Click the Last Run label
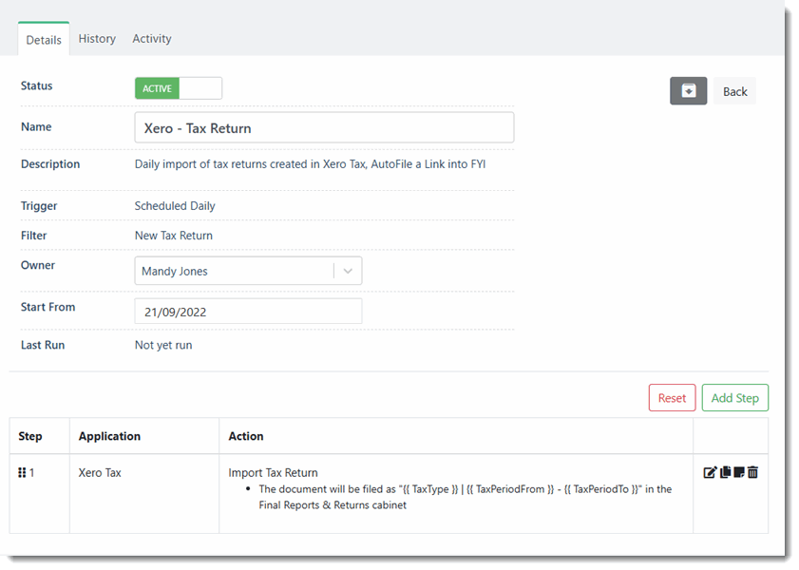The height and width of the screenshot is (570, 799). [43, 346]
